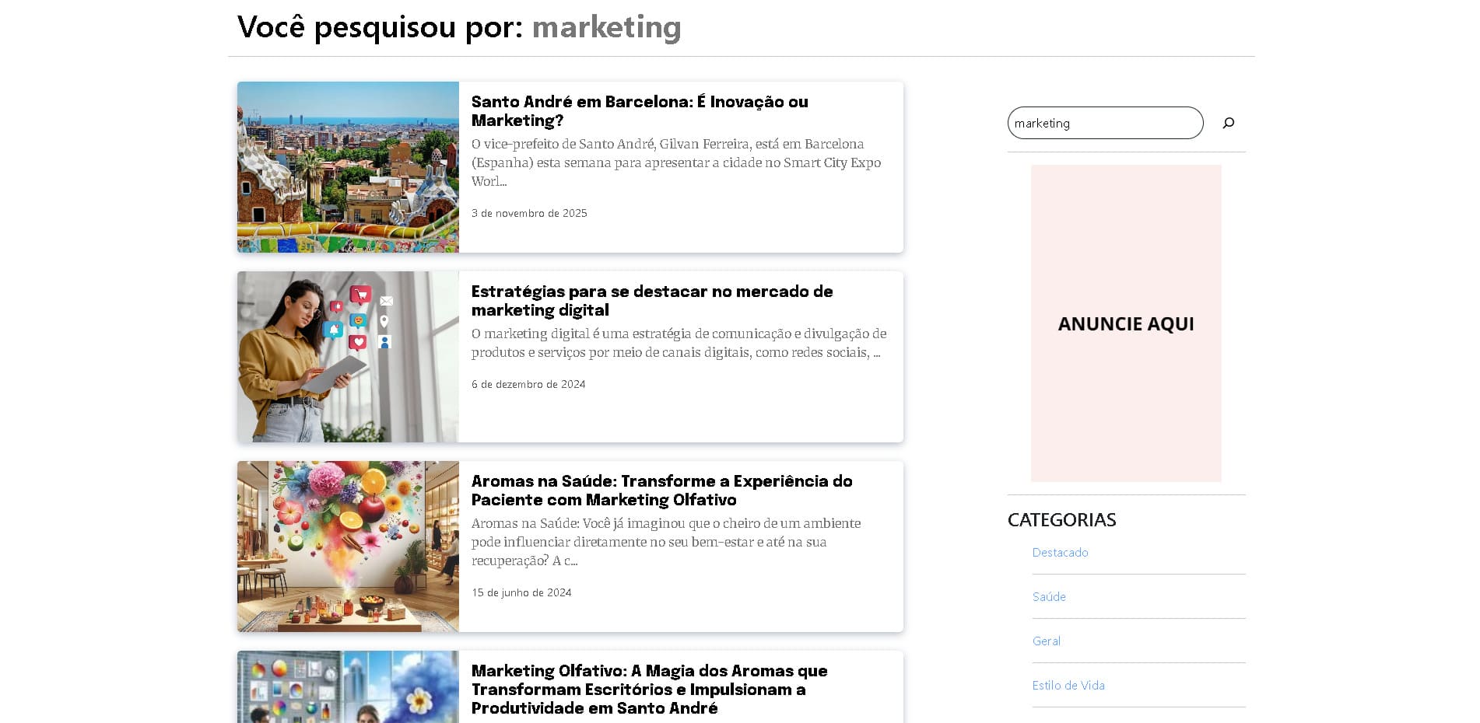
Task: Click the date 6 de dezembro de 2024
Action: coord(528,384)
